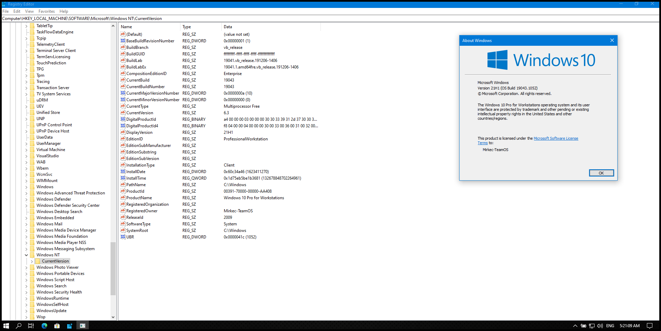Click OK in About Windows dialog
Screen dimensions: 661x331
(x=601, y=173)
